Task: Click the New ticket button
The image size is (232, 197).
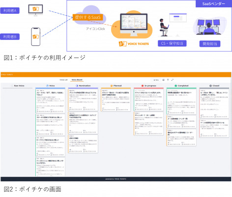Action: [156, 80]
